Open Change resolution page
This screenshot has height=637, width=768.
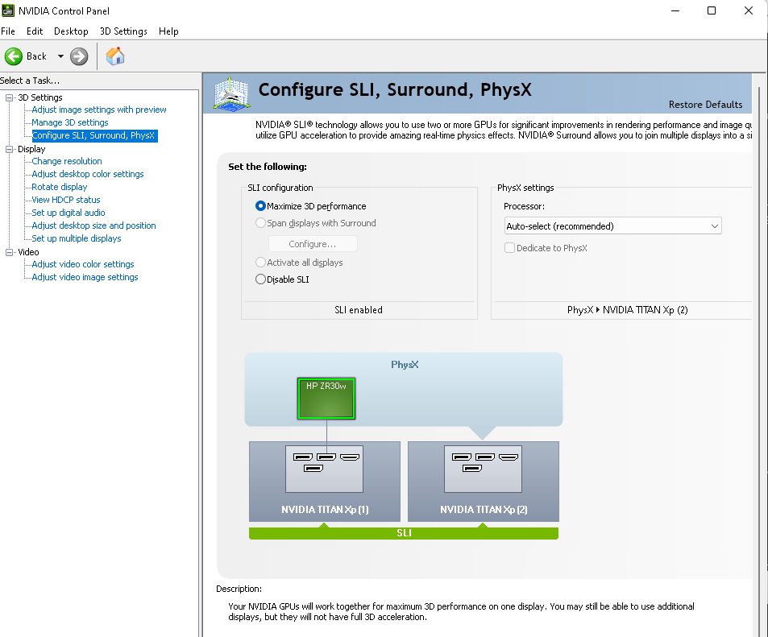click(67, 161)
